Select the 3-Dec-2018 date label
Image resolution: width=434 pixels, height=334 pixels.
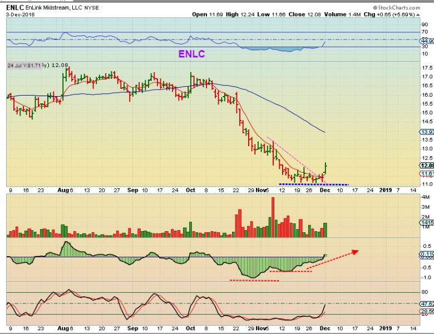pyautogui.click(x=21, y=14)
